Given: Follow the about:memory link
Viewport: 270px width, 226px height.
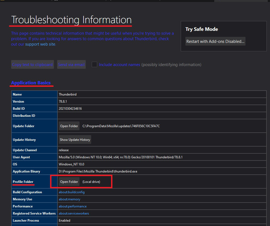Looking at the screenshot, I should click(69, 199).
